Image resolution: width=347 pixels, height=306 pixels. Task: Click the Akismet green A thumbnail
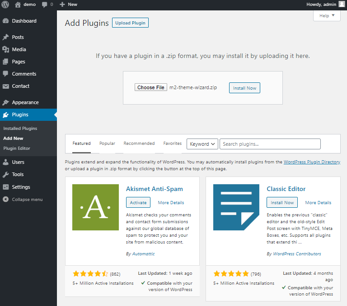(95, 207)
